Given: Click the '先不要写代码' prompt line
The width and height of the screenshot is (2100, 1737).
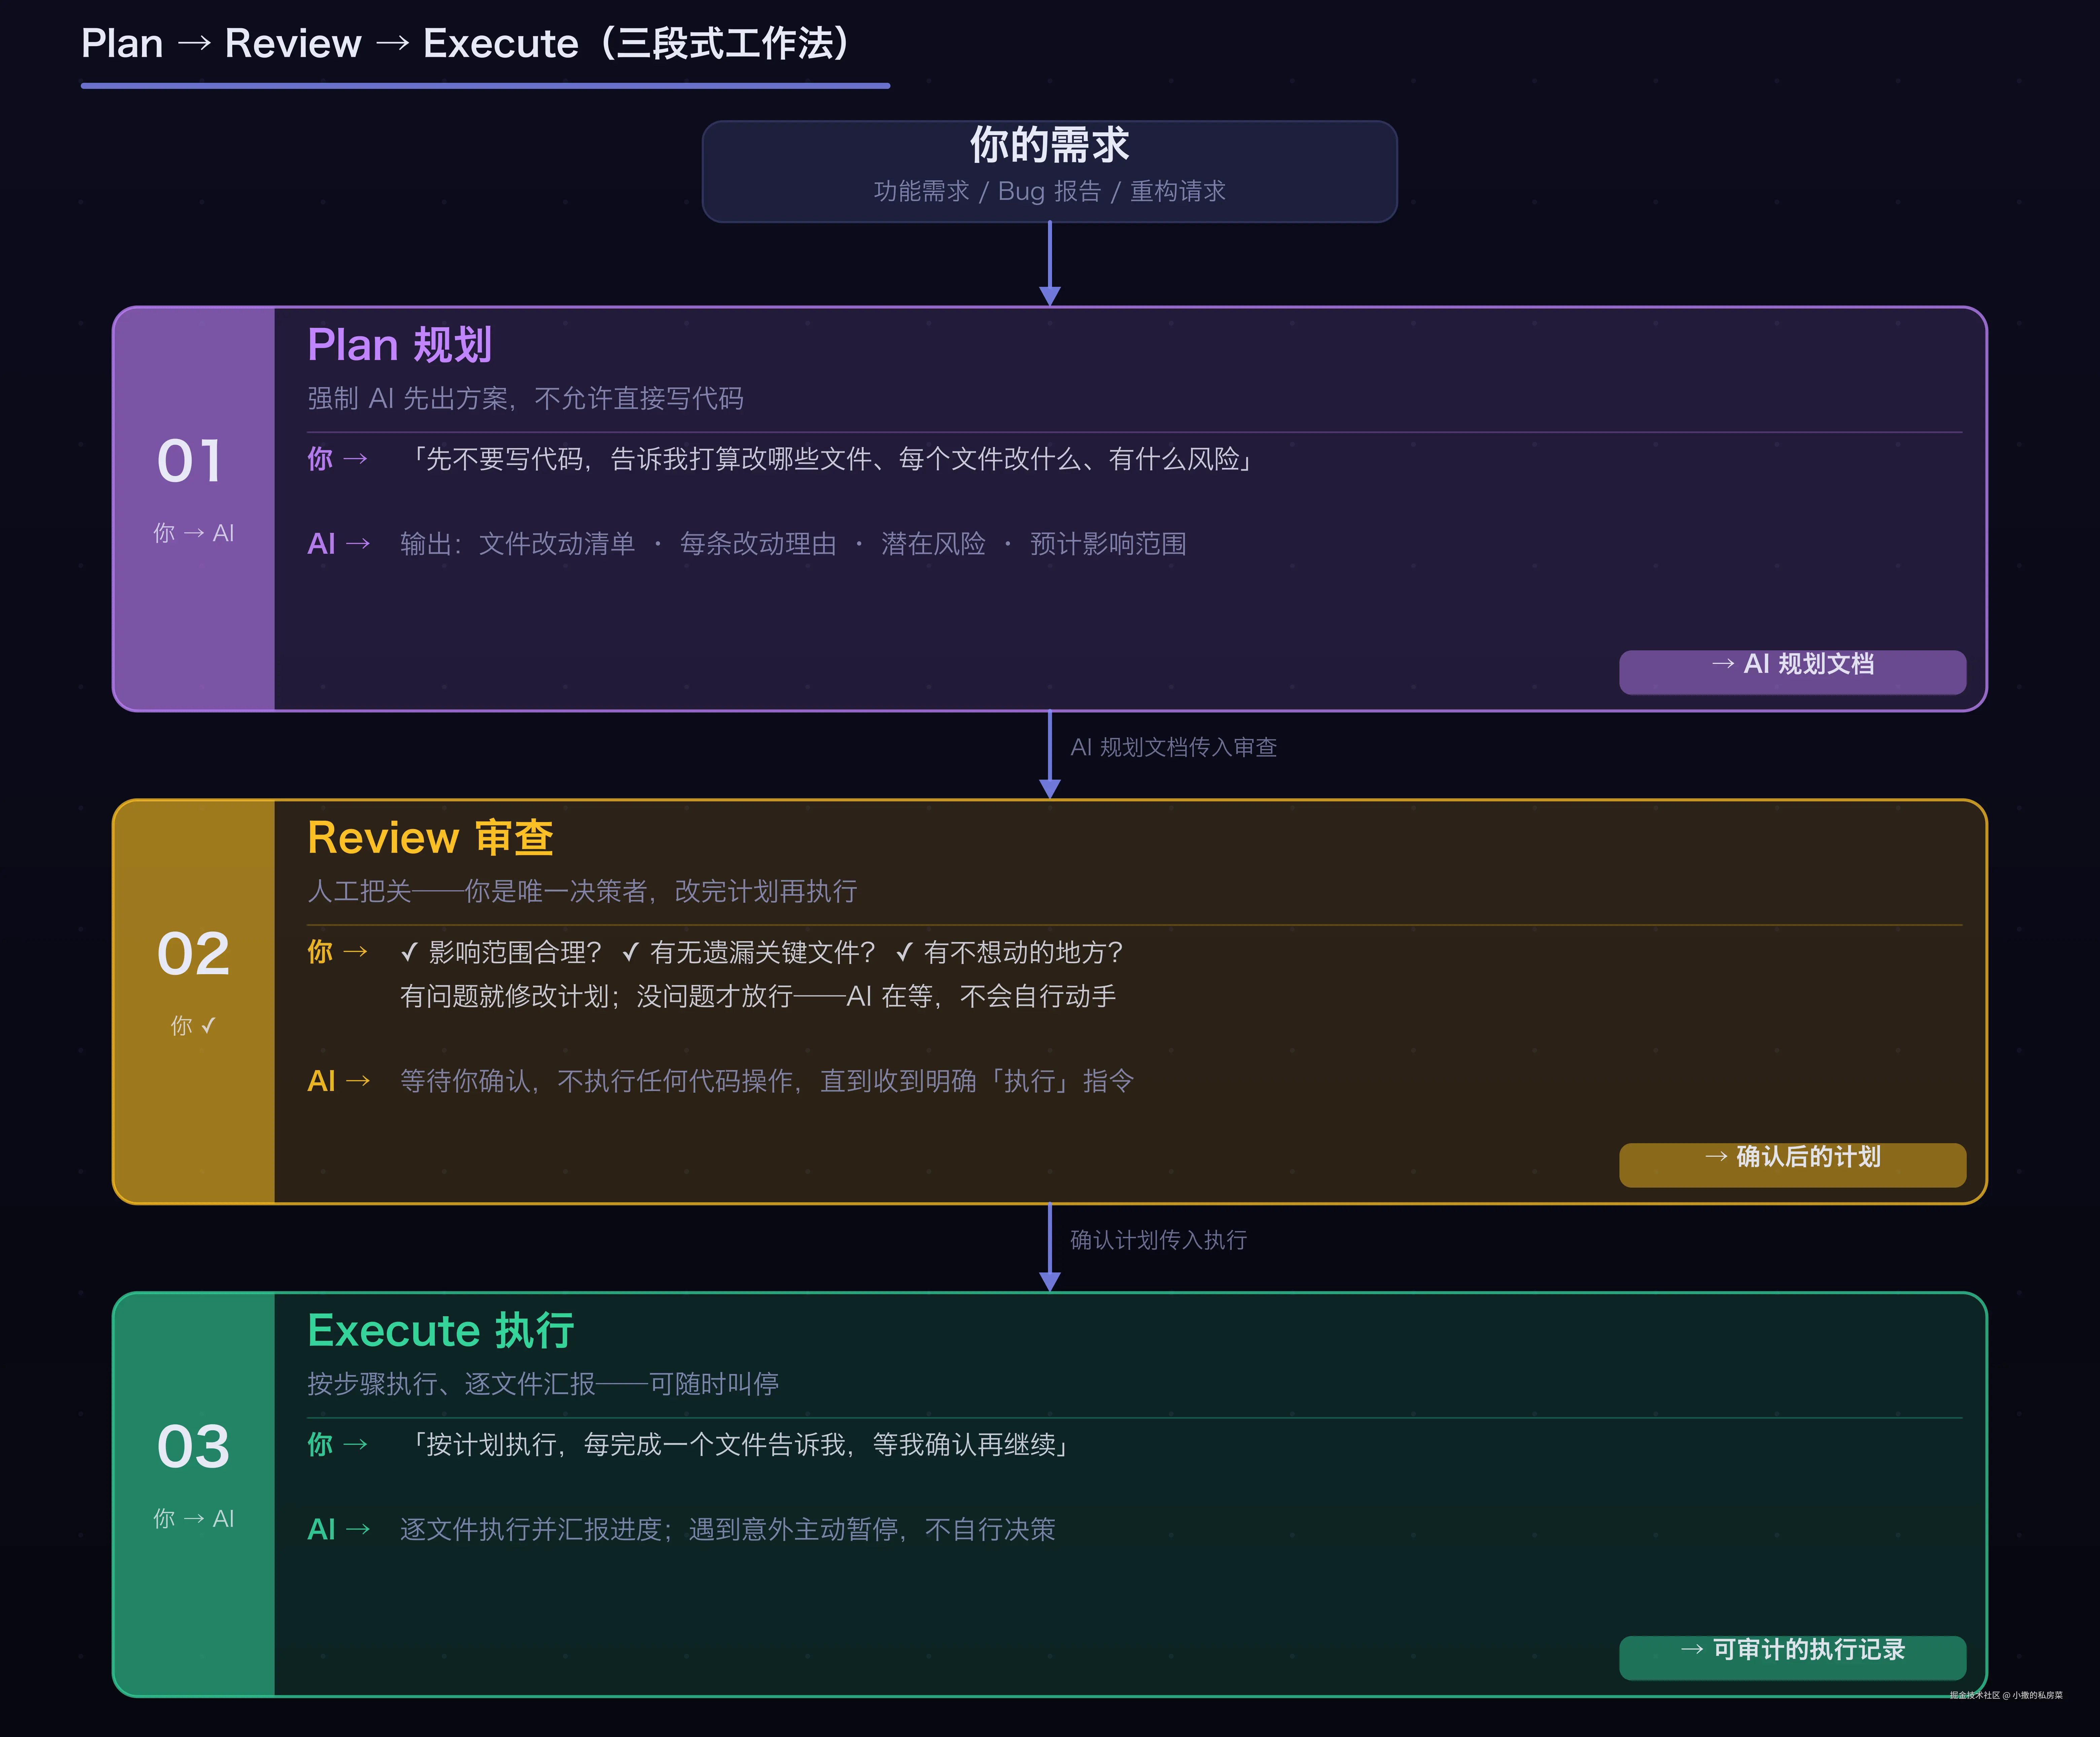Looking at the screenshot, I should [x=829, y=459].
